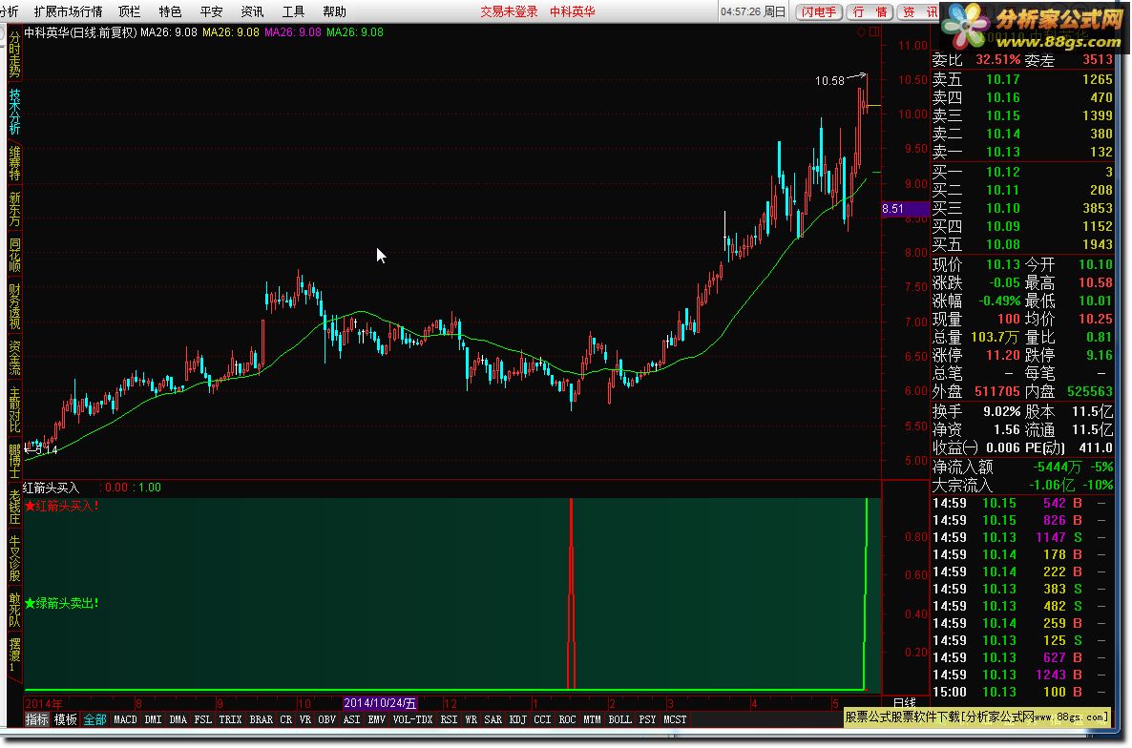The image size is (1132, 748).
Task: Click the 15:00 trade tick row
Action: (1022, 692)
